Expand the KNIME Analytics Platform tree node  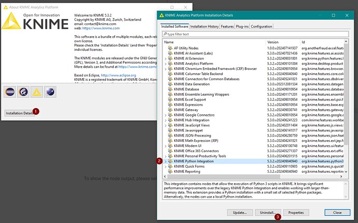(166, 64)
